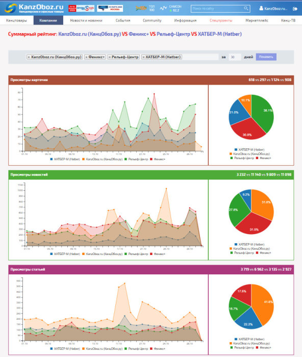
Task: Click the Просмотры карточки panel title
Action: pyautogui.click(x=29, y=80)
